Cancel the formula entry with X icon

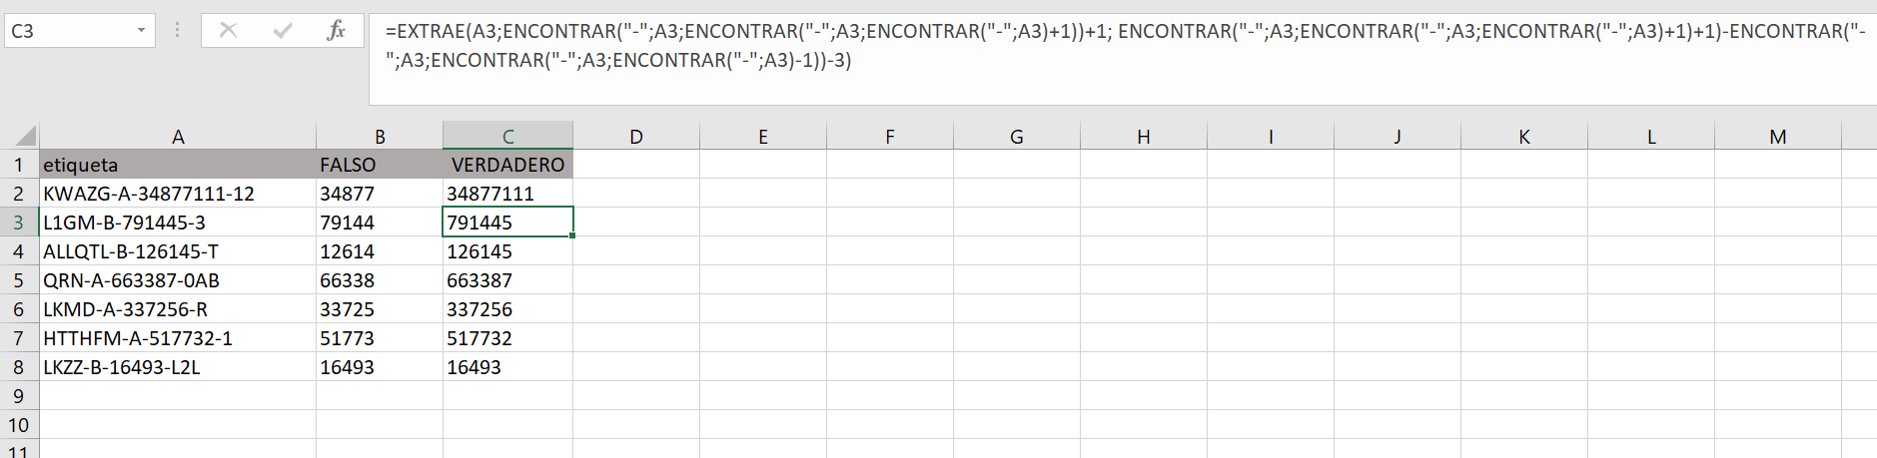pos(228,31)
